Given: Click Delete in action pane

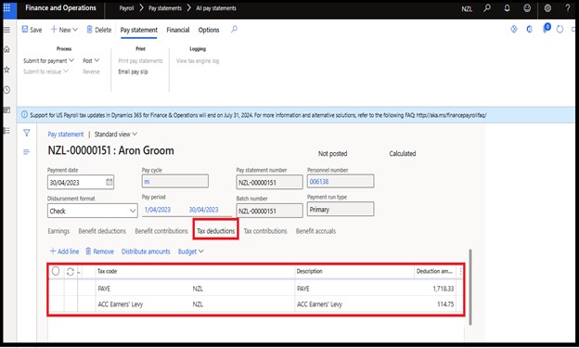Looking at the screenshot, I should 98,30.
